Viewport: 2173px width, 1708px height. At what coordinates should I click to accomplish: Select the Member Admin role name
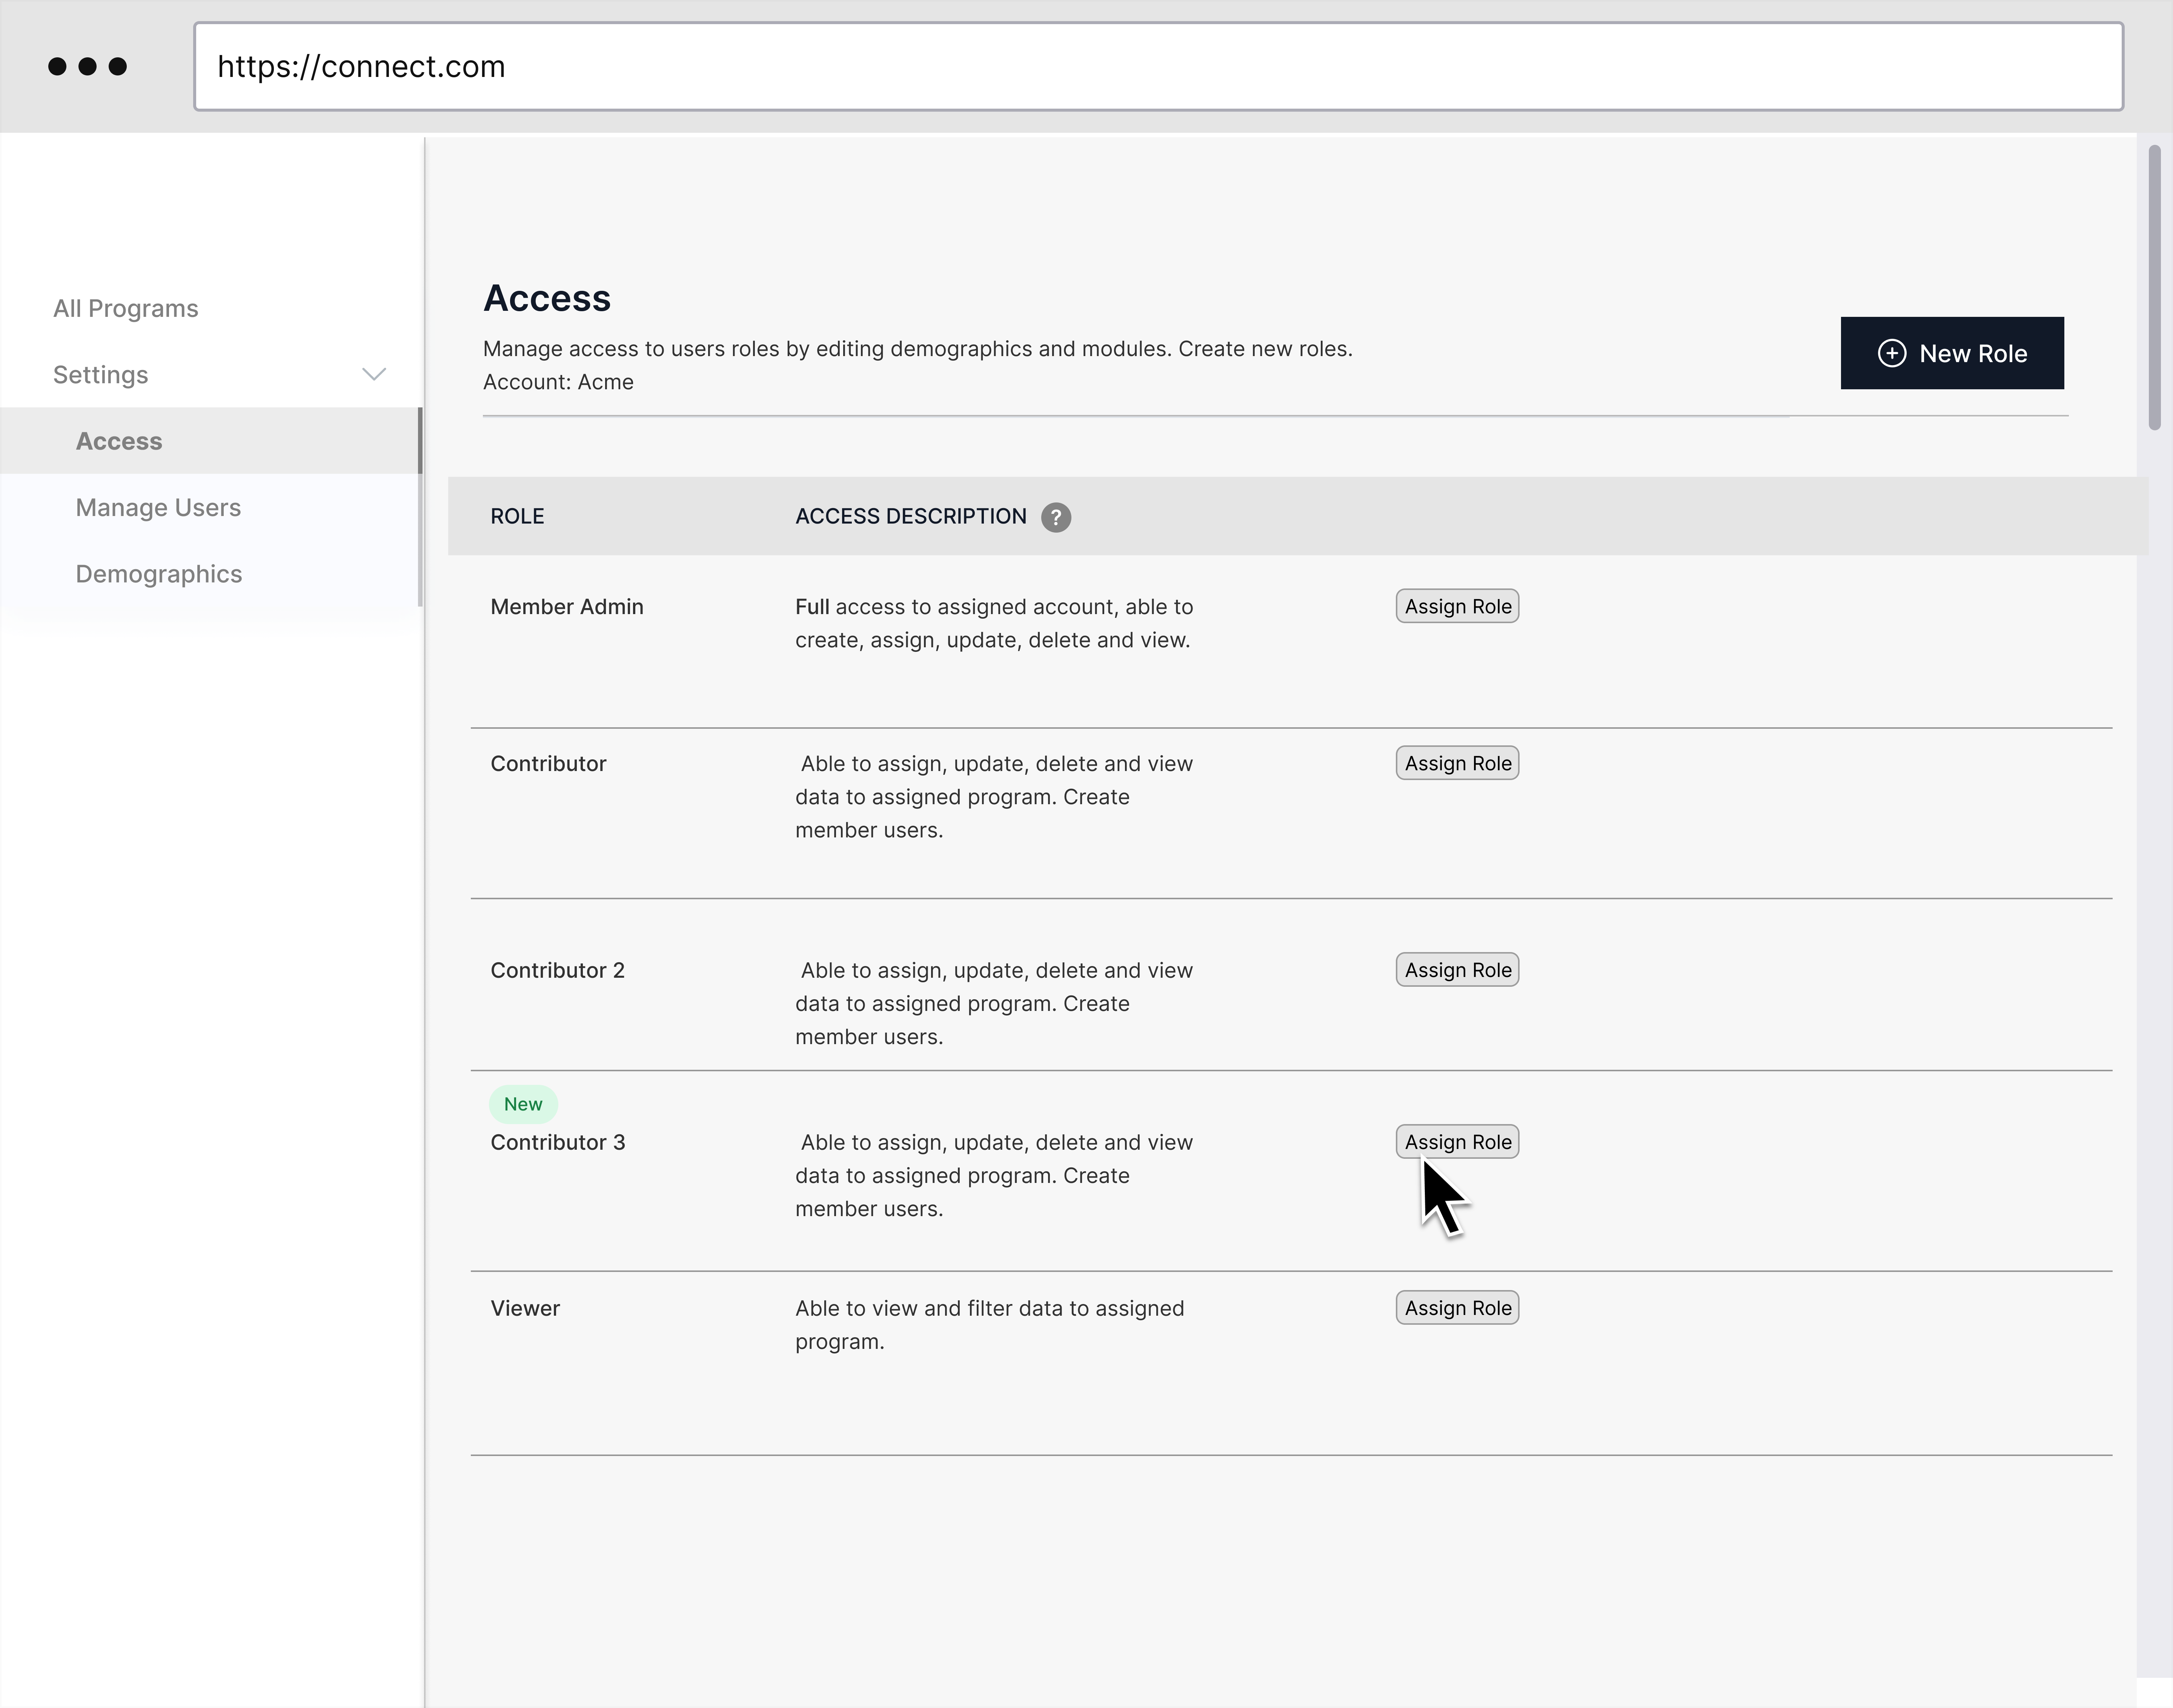(567, 607)
